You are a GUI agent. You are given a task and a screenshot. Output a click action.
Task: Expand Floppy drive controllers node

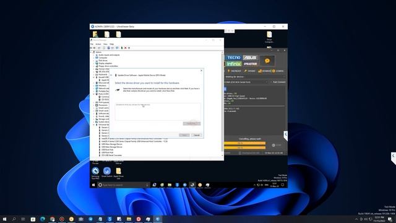pyautogui.click(x=93, y=66)
